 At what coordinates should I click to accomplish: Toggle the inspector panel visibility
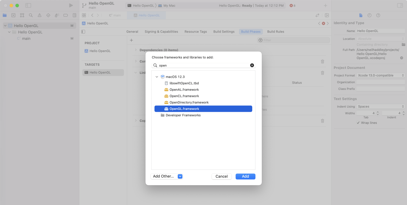pos(400,5)
